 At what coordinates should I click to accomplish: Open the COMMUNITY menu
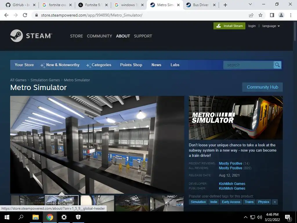99,36
